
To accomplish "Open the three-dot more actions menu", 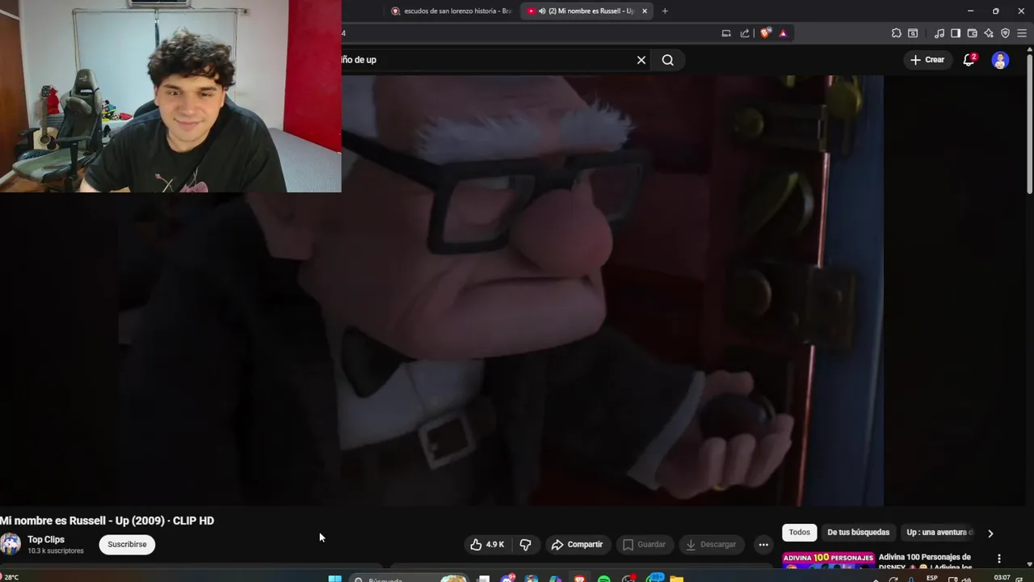I will point(763,544).
